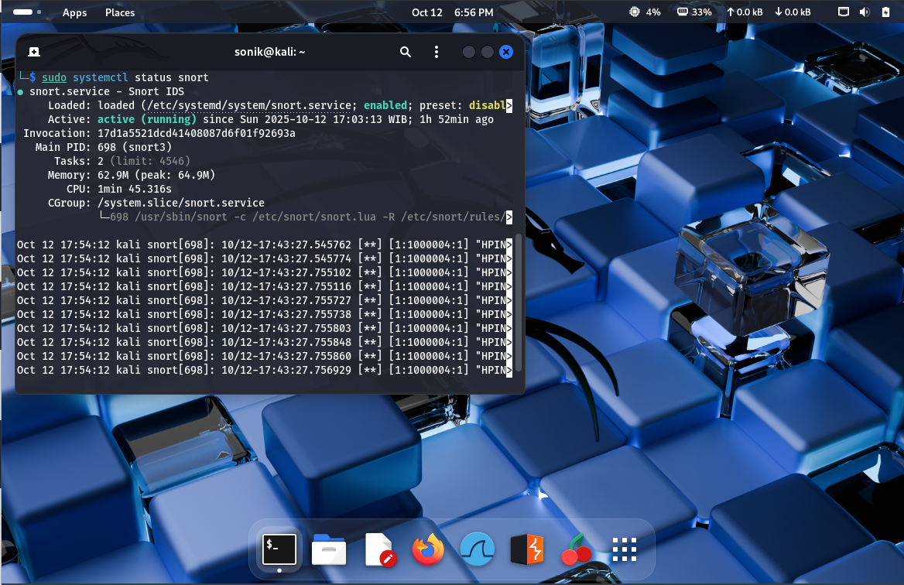The image size is (904, 585).
Task: Launch Burp Suite from the dock
Action: 527,549
